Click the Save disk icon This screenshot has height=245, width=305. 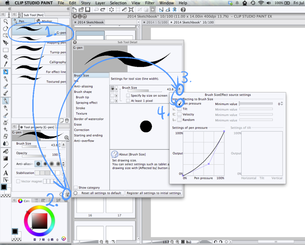(x=88, y=10)
